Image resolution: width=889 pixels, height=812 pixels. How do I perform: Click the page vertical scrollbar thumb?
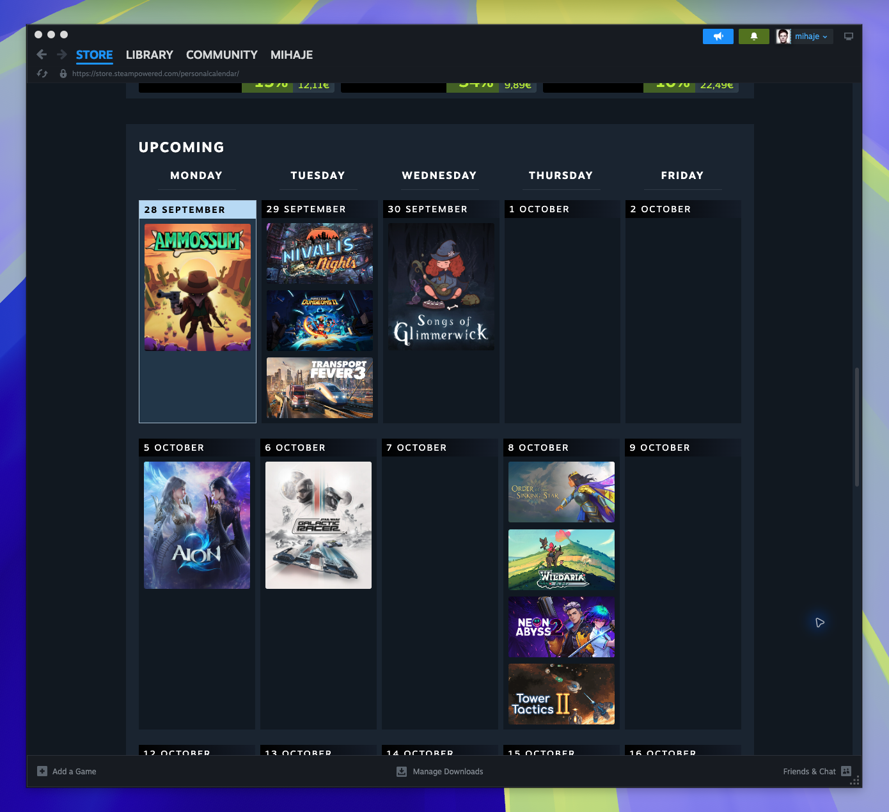coord(857,427)
